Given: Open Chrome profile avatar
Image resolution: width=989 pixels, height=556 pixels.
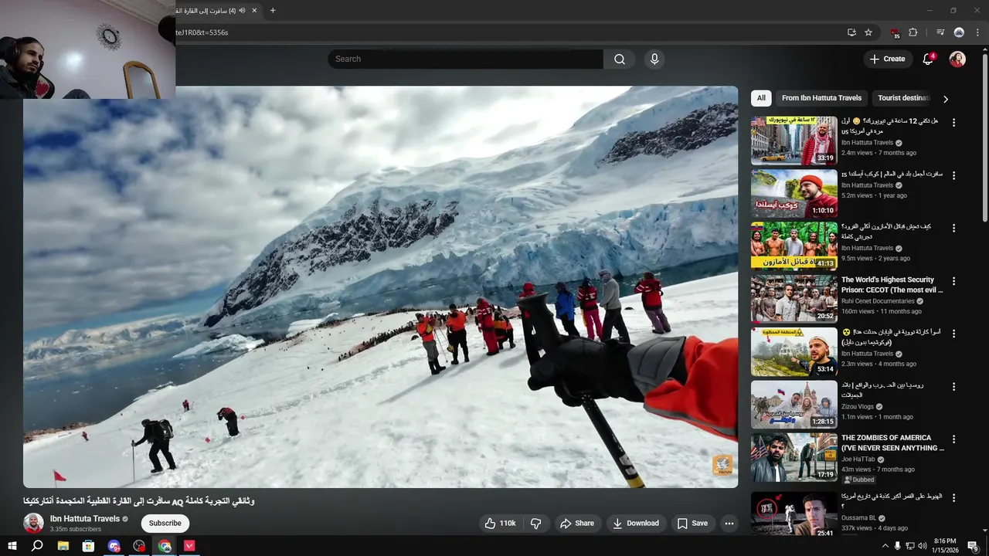Looking at the screenshot, I should (x=959, y=32).
